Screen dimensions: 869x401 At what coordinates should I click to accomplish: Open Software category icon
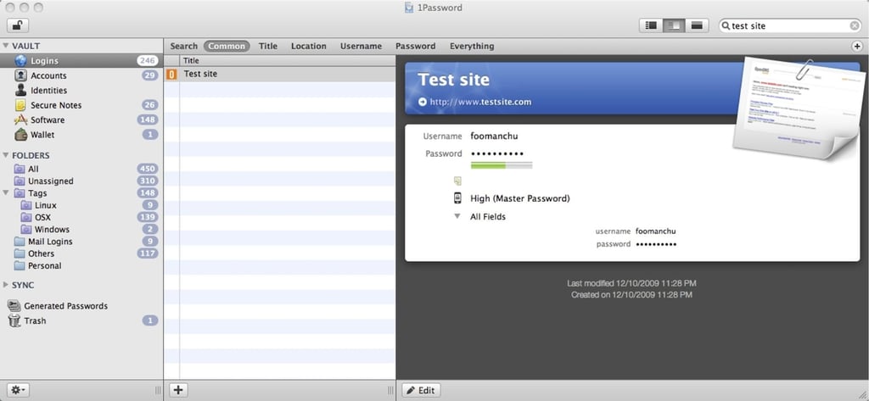pos(20,120)
